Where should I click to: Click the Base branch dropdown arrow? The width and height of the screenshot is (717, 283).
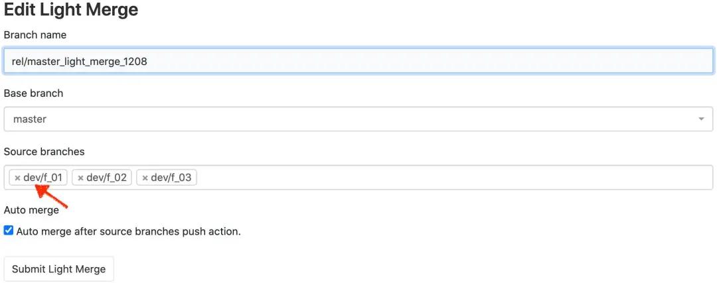coord(701,119)
